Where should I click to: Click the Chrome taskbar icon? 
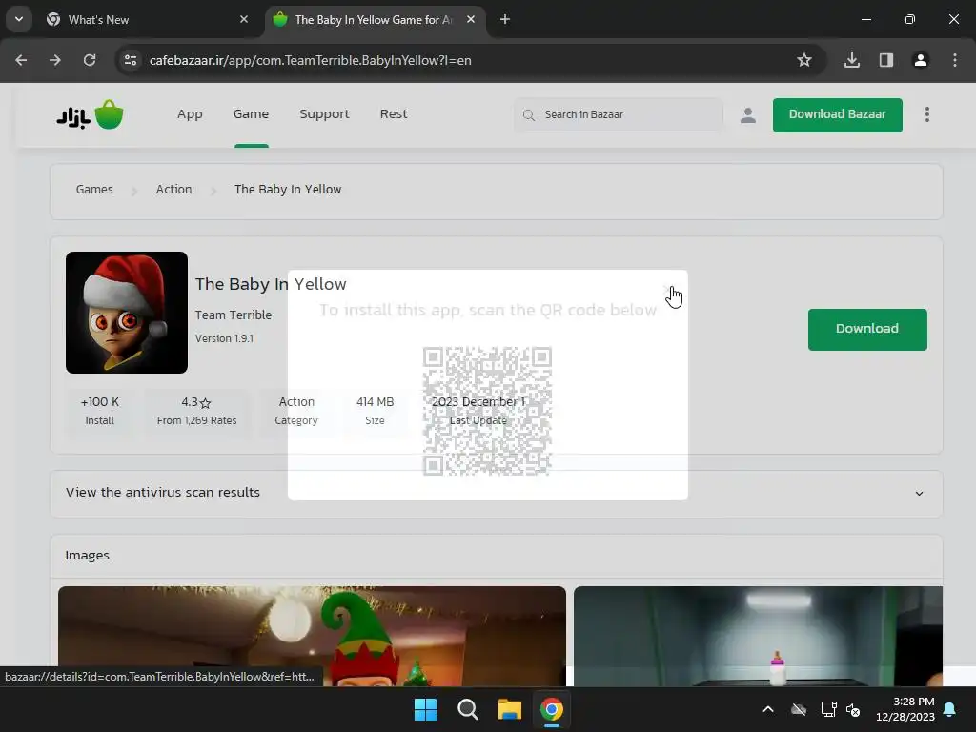point(552,709)
